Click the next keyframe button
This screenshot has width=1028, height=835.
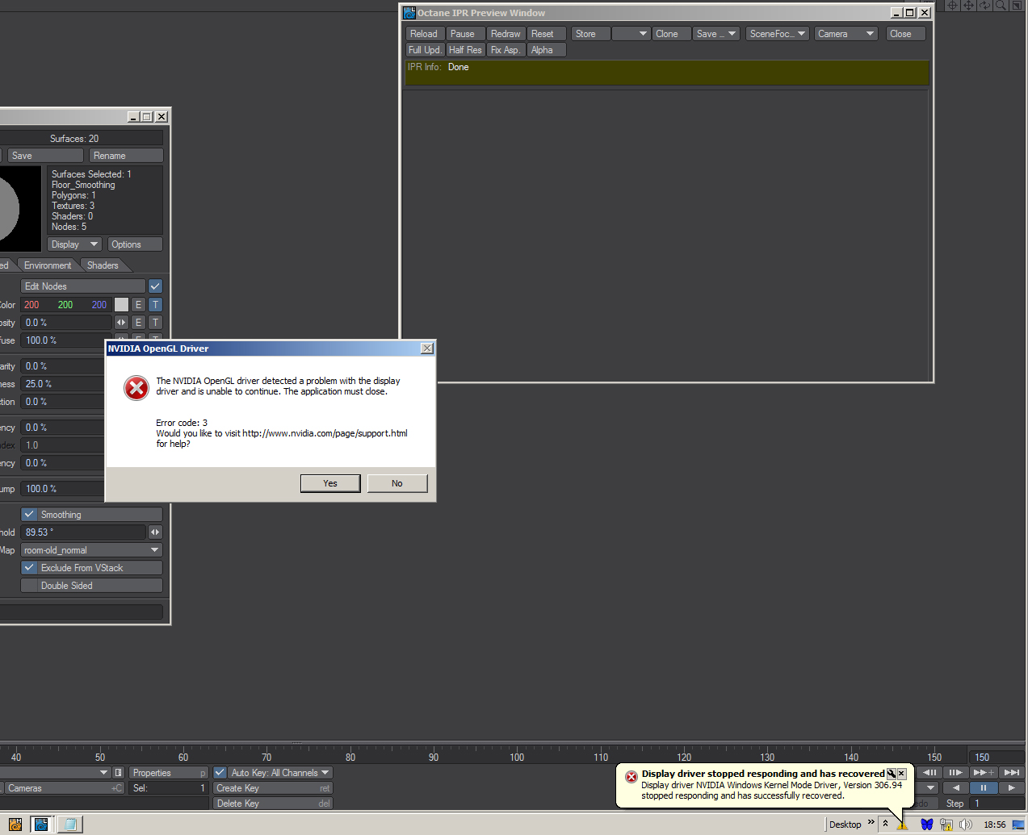[984, 772]
